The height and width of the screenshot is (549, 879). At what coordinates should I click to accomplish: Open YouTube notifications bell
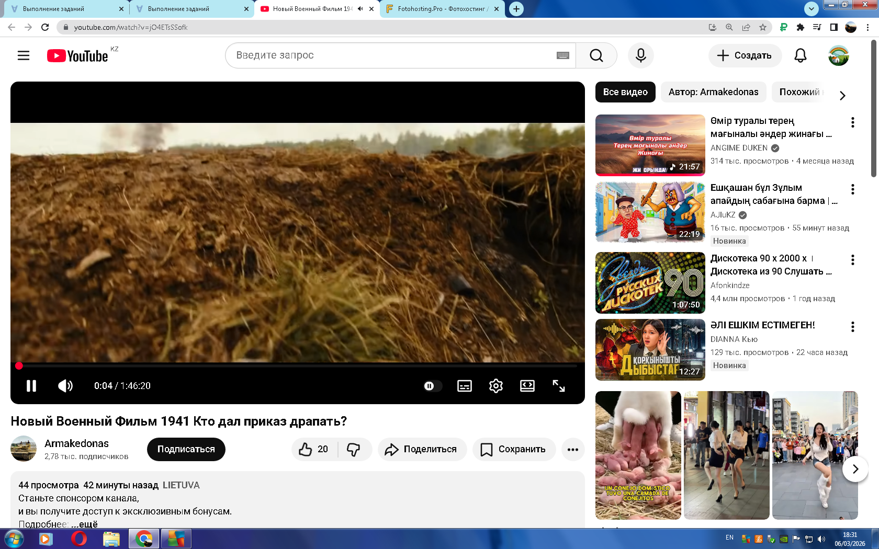point(801,55)
